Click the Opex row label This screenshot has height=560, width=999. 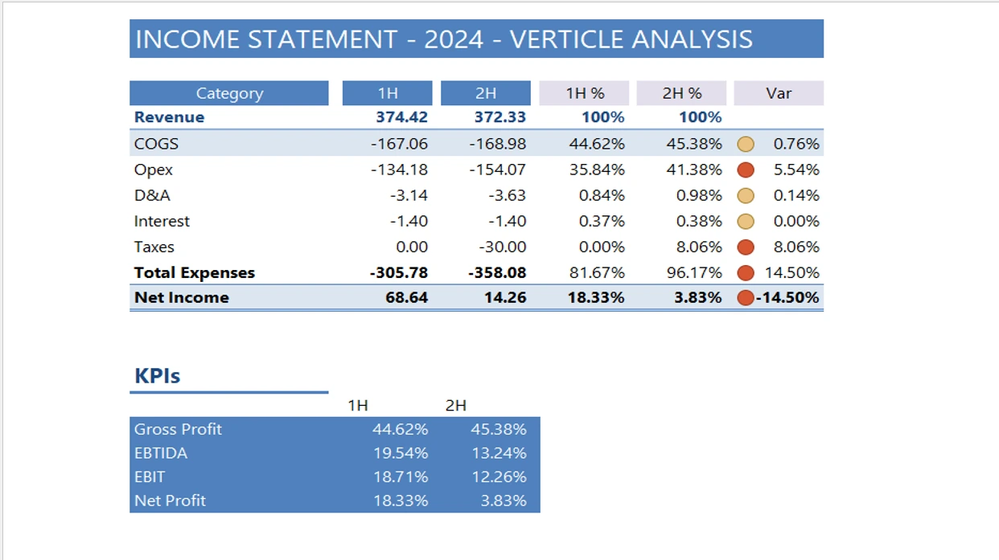[x=154, y=170]
